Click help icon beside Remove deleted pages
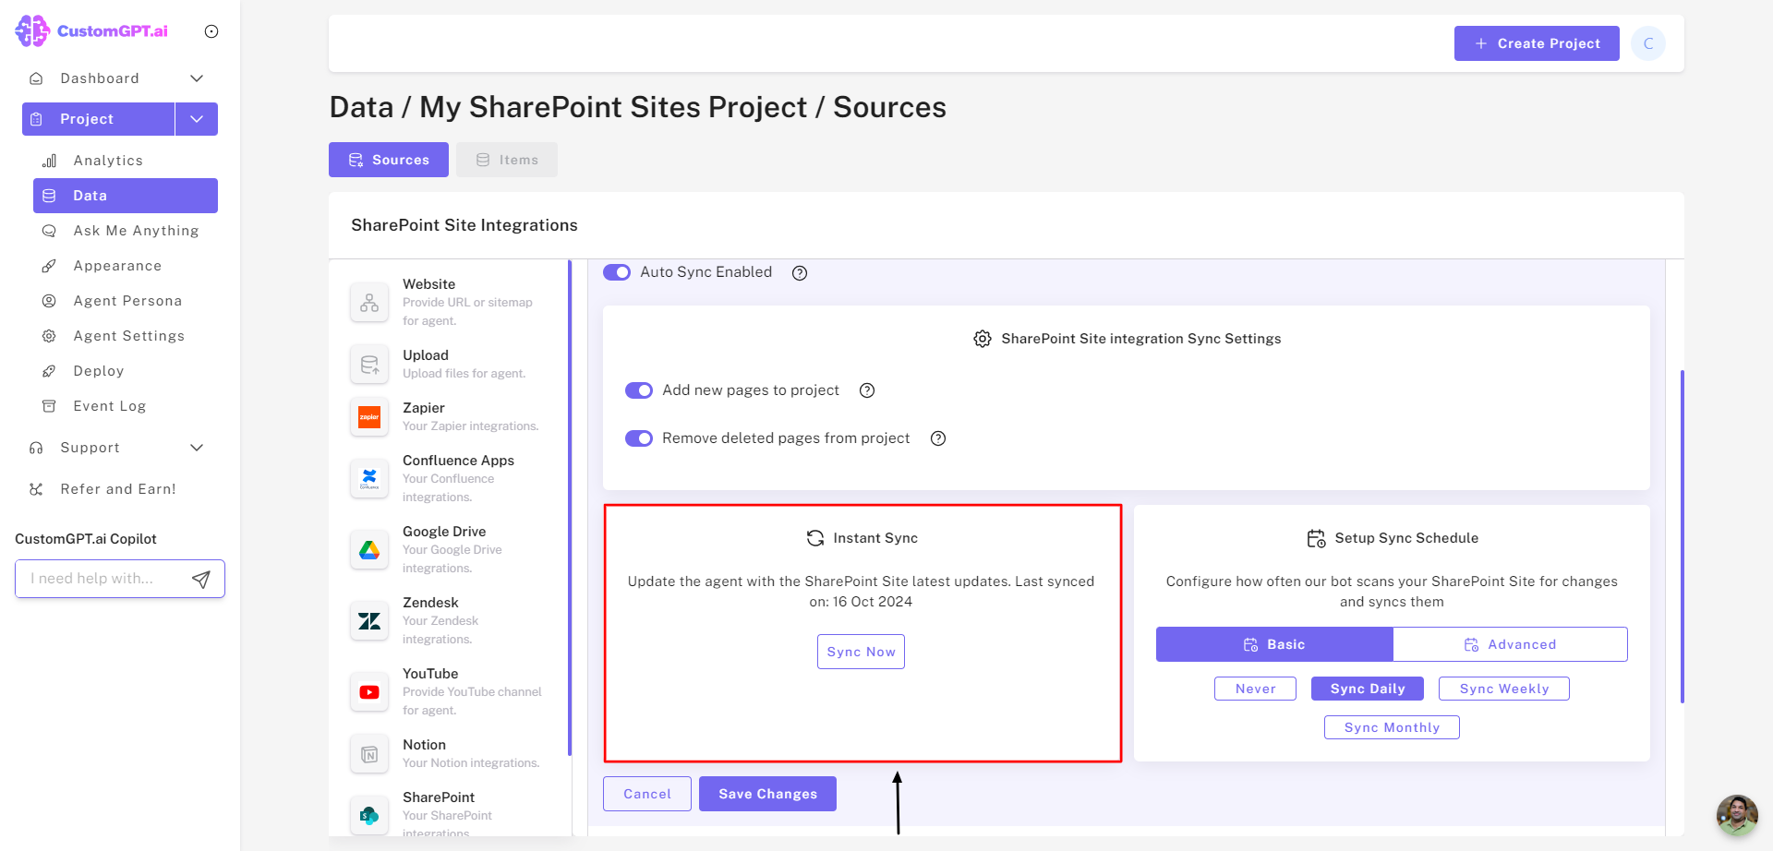The image size is (1773, 851). point(938,438)
